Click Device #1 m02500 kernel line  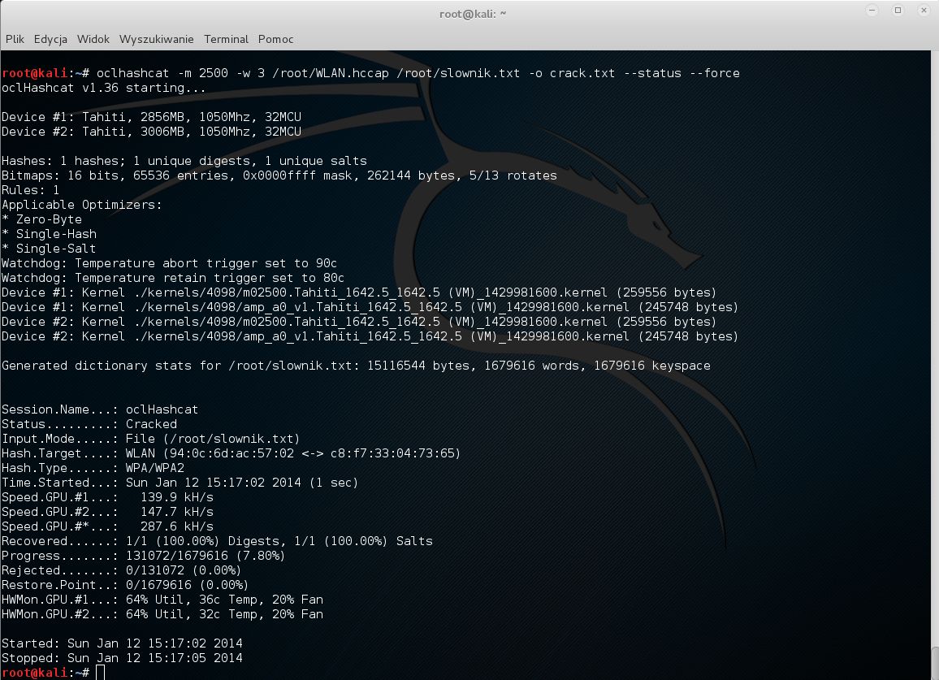[x=359, y=293]
